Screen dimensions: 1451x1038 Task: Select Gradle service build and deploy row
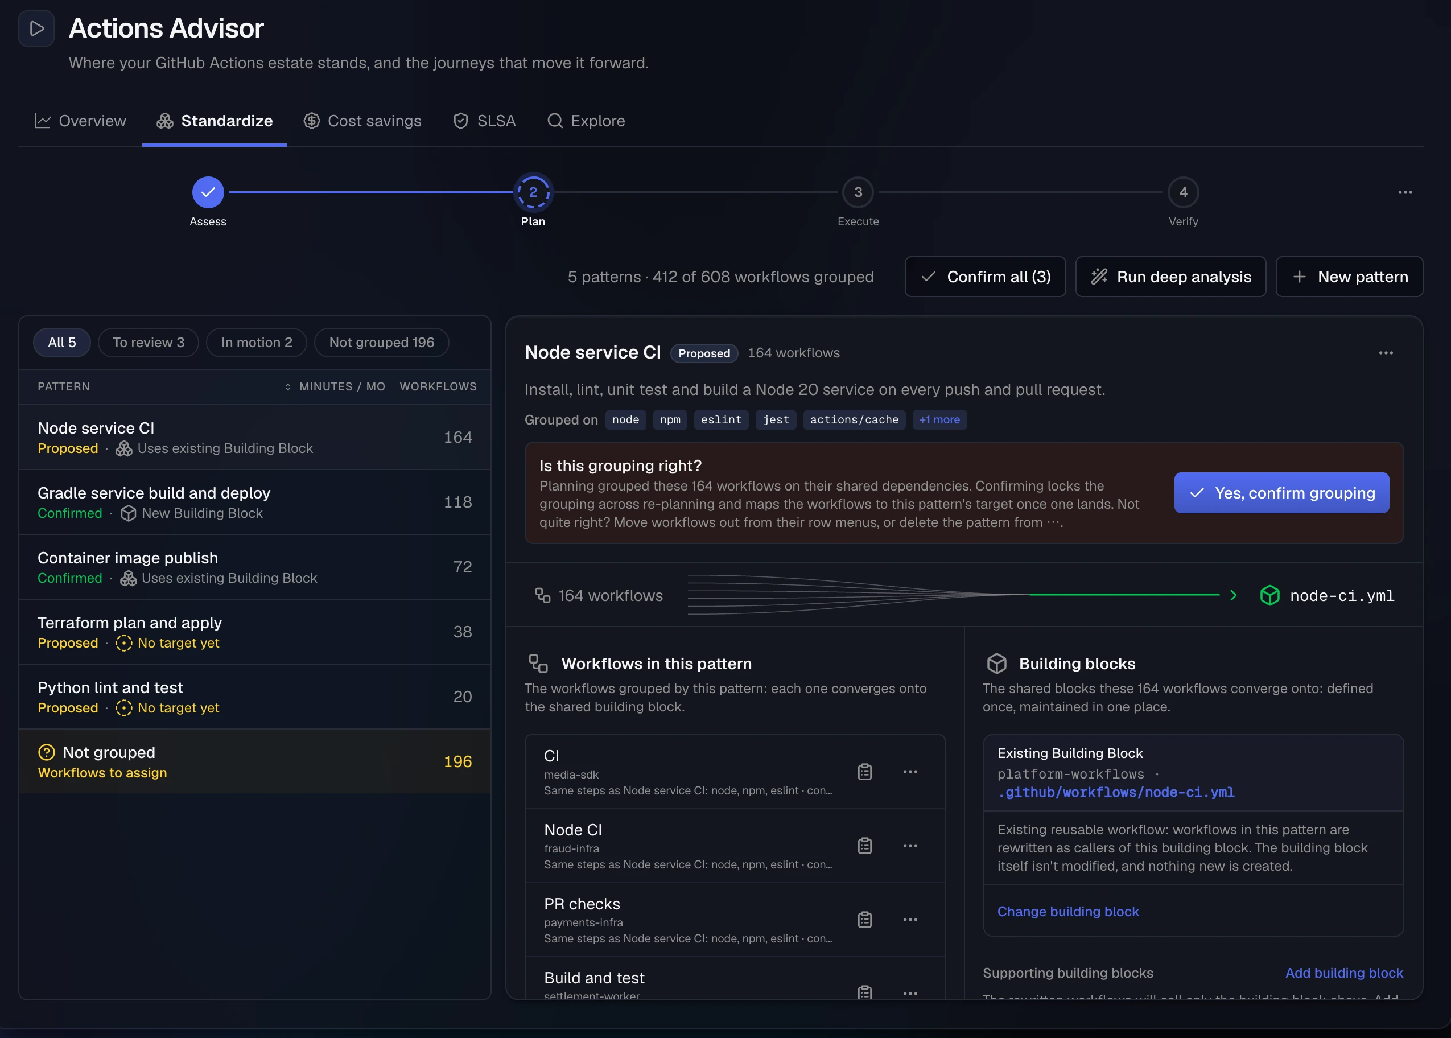click(x=255, y=502)
